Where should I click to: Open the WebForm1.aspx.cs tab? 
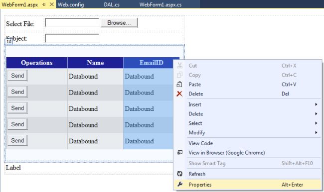pyautogui.click(x=161, y=4)
